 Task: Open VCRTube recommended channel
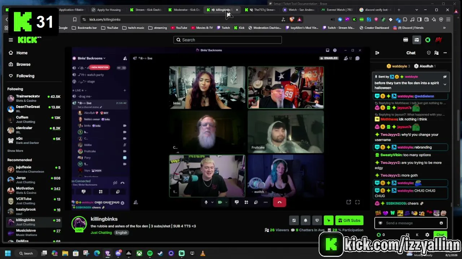[x=34, y=201]
